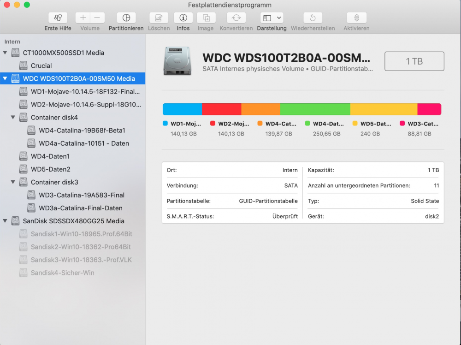Select the Crucial volume
The image size is (461, 345).
(x=73, y=65)
